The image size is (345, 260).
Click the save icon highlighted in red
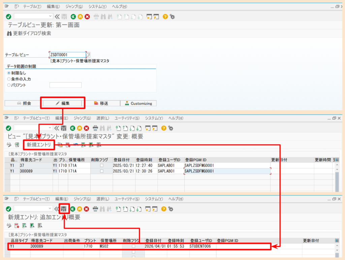(x=63, y=209)
